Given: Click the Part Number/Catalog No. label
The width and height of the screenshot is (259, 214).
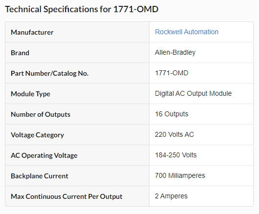Looking at the screenshot, I should click(x=49, y=73).
